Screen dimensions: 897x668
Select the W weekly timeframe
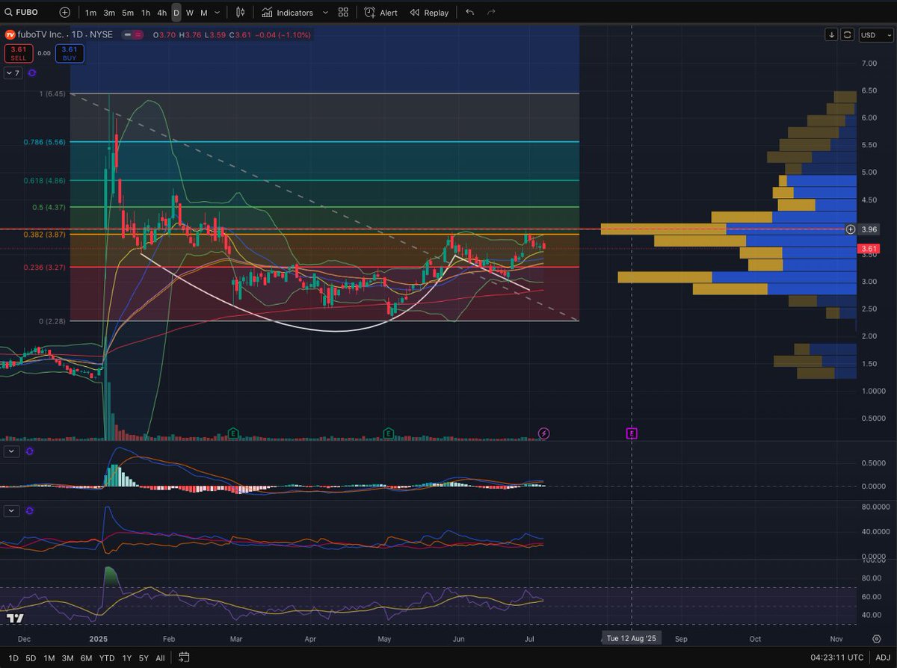click(x=190, y=13)
